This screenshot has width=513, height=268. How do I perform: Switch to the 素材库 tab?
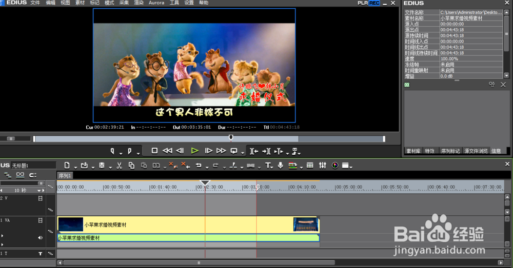413,151
